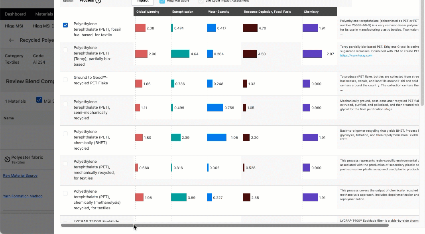Check the semi-mechanically recycled PET row
The image size is (425, 234).
(x=65, y=104)
